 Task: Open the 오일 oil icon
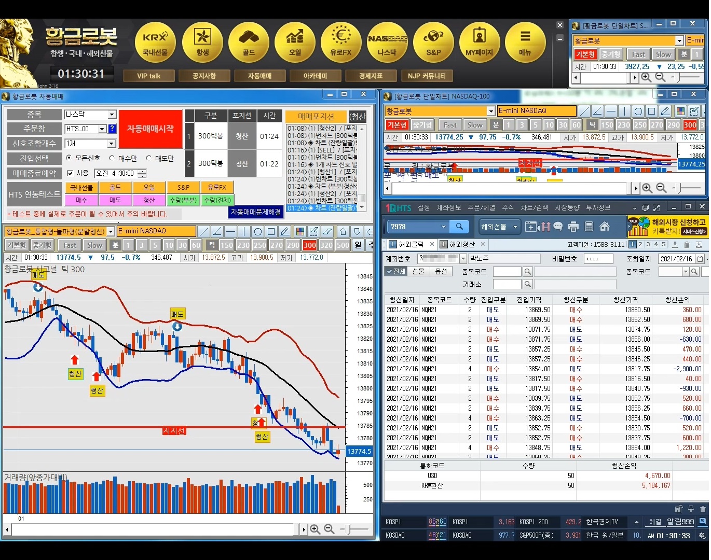pos(295,43)
